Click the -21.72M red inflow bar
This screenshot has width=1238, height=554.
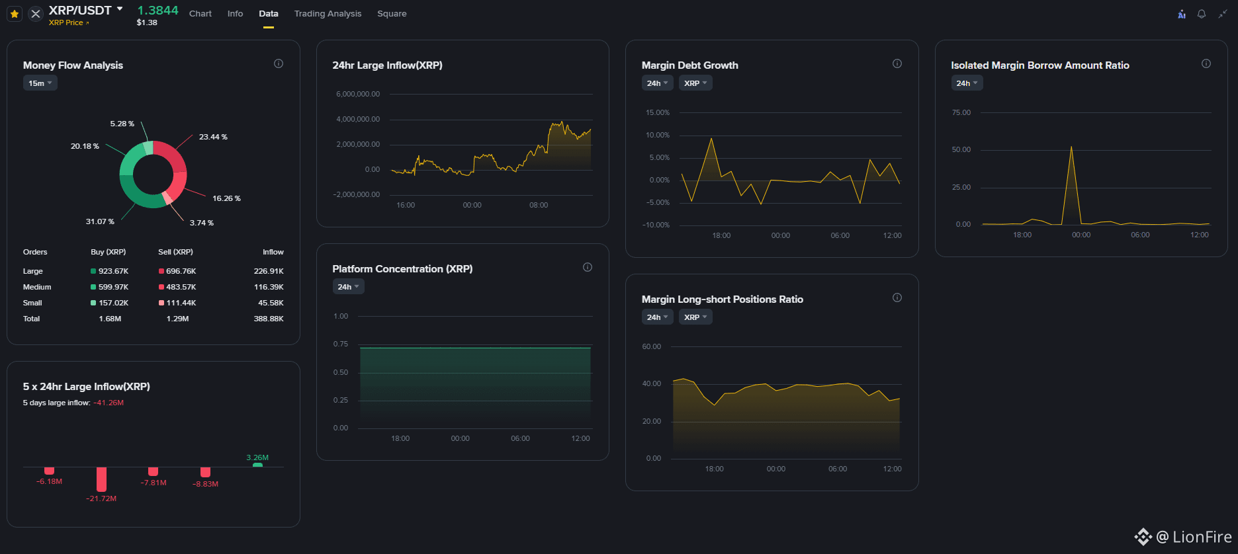tap(101, 479)
